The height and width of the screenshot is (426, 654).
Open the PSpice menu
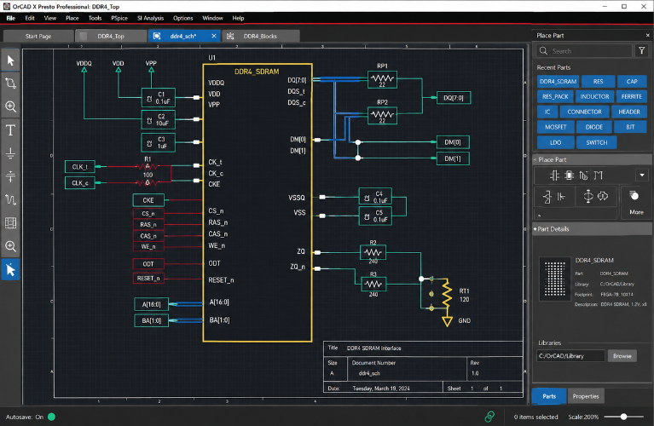(x=119, y=18)
